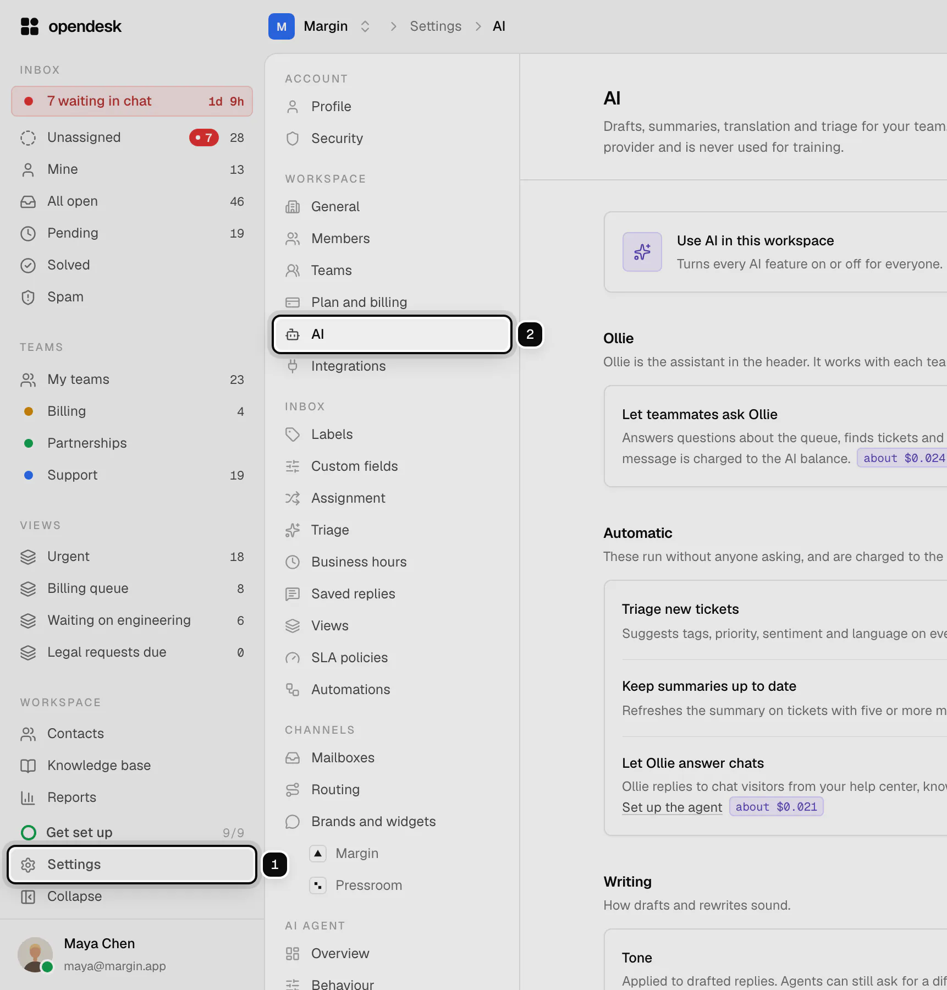Click the Solved checkmark icon
The height and width of the screenshot is (990, 947).
[x=28, y=265]
